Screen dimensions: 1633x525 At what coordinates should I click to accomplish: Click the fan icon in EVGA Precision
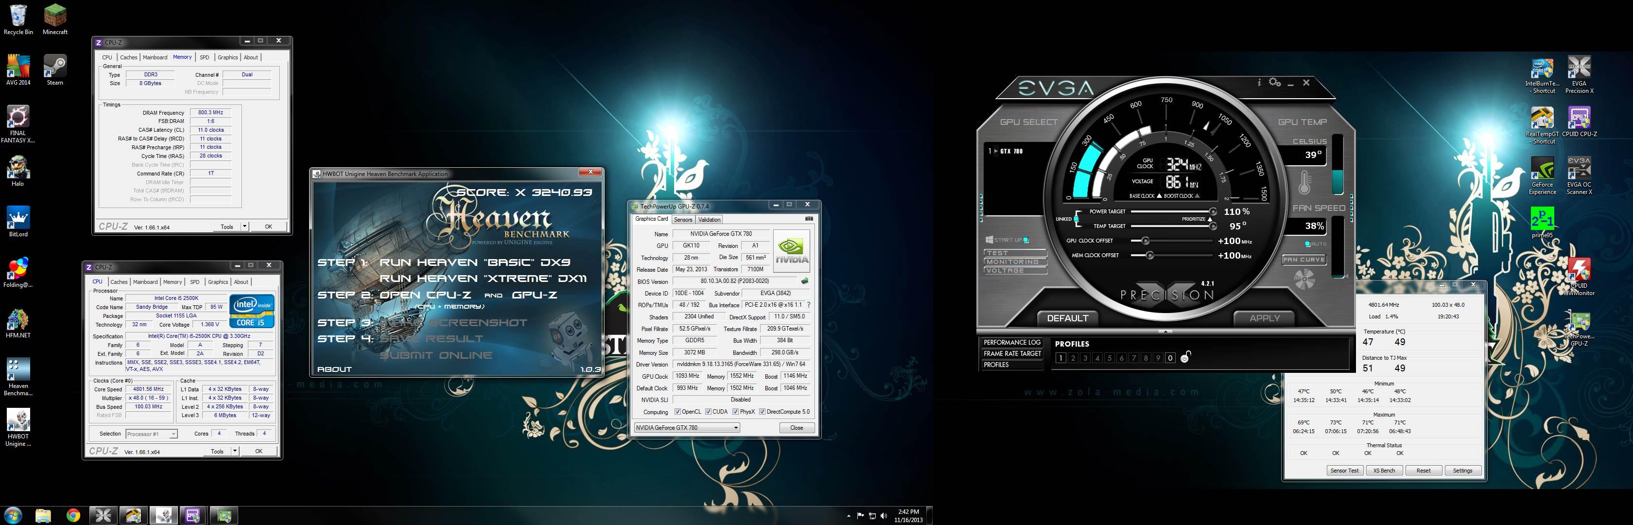[x=1303, y=279]
